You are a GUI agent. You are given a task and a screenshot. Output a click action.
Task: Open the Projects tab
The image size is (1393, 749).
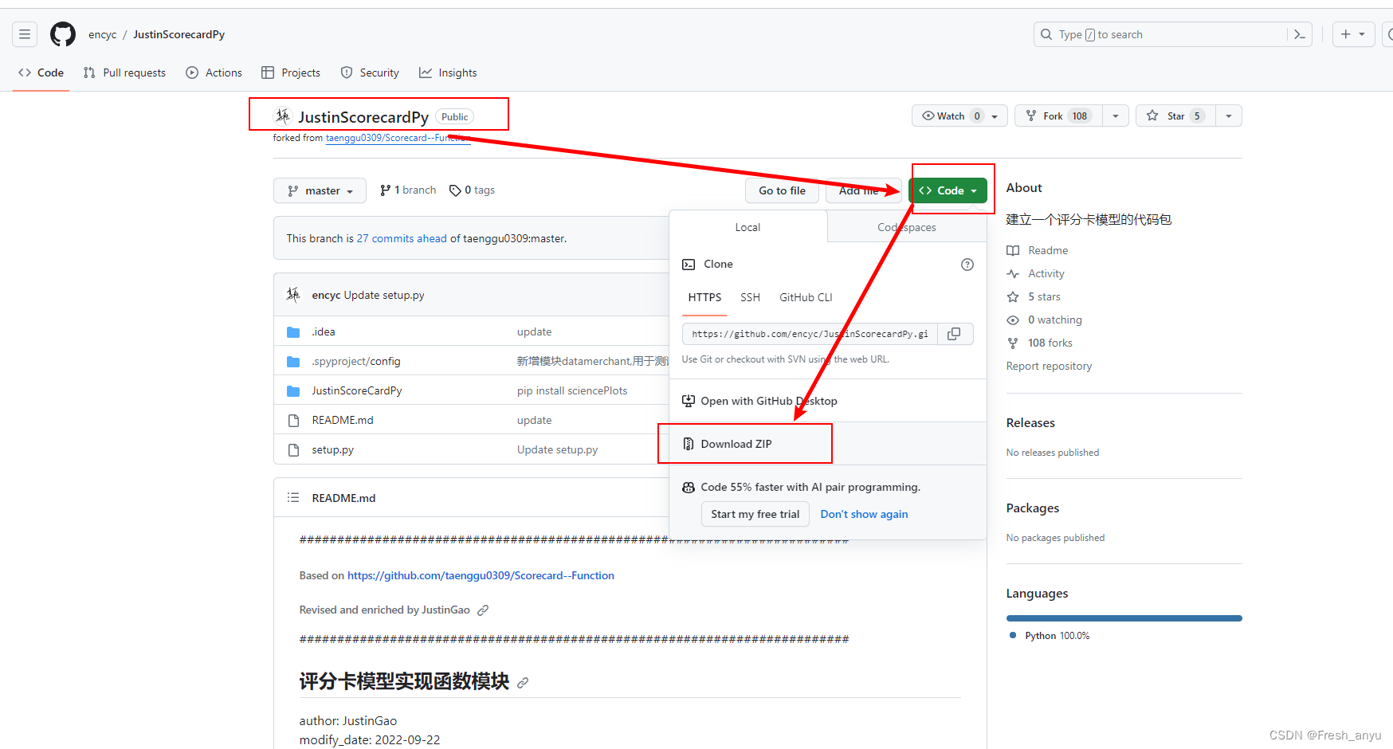(291, 73)
